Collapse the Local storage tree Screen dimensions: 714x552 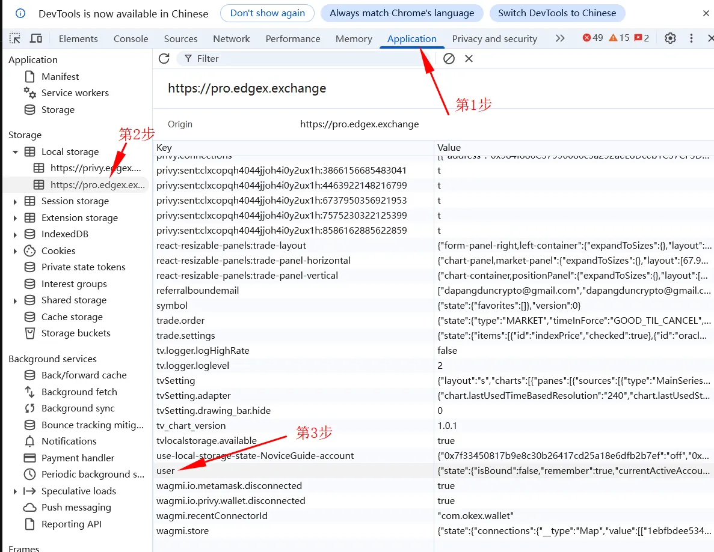click(x=15, y=151)
